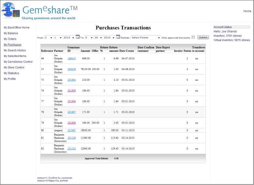The image size is (254, 185).
Task: Click the Gemeshare globe logo
Action: point(11,10)
